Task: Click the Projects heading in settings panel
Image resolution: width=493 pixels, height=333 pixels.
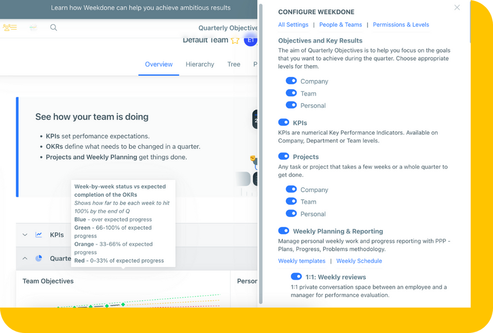Action: (x=306, y=156)
